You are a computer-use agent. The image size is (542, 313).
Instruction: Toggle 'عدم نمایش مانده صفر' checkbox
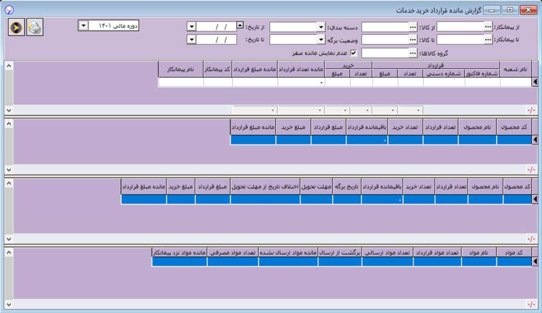point(354,53)
